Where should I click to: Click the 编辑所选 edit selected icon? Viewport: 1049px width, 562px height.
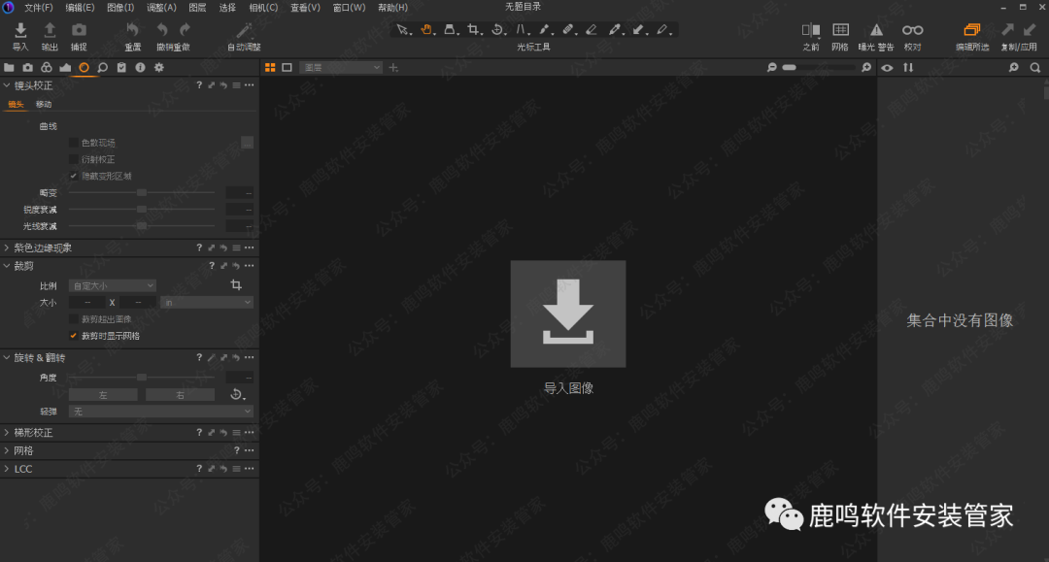(x=972, y=31)
